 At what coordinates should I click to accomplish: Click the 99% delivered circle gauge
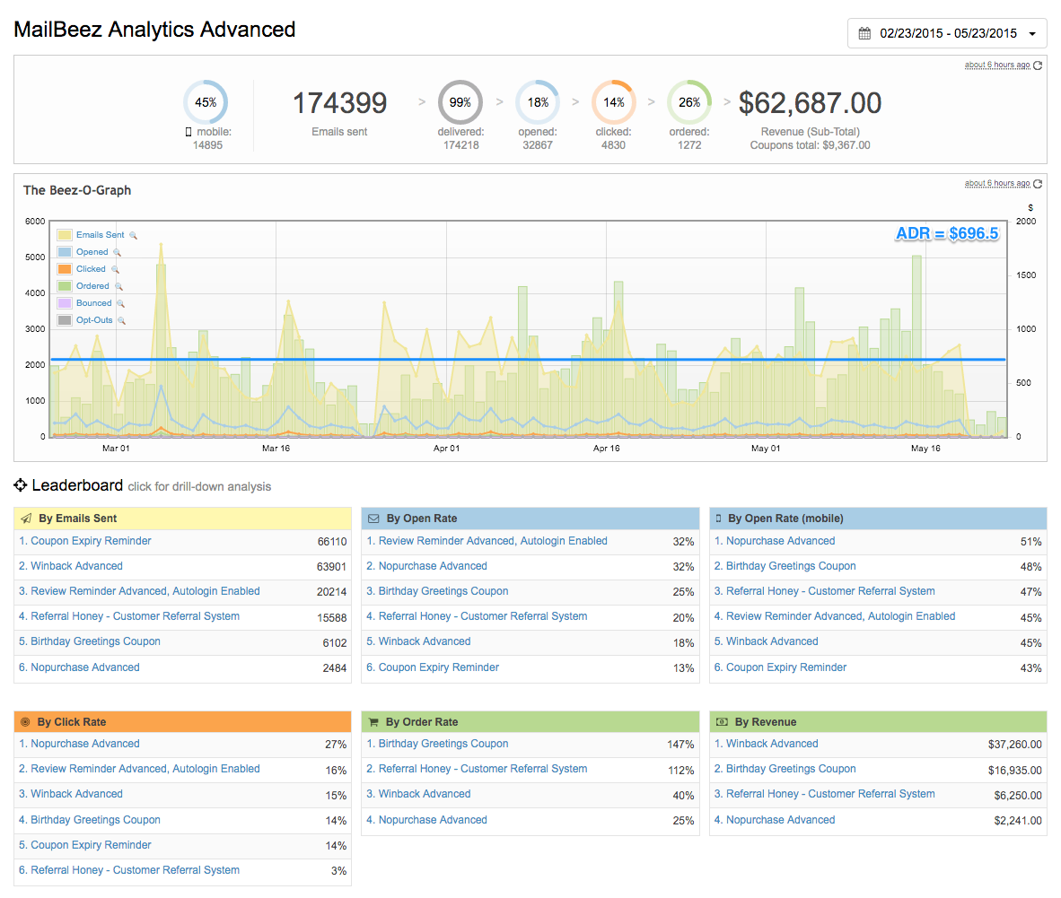(x=460, y=102)
